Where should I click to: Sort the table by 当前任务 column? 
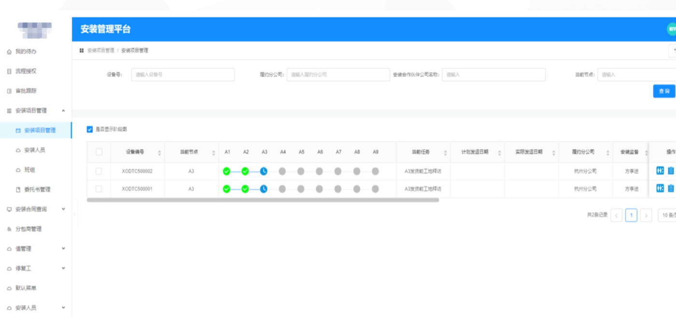[445, 152]
